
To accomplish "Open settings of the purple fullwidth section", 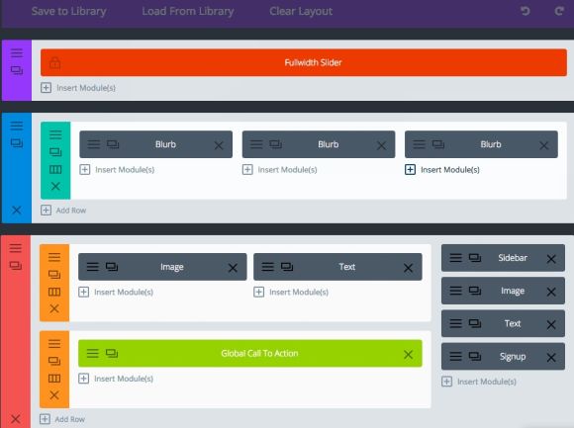I will tap(17, 53).
